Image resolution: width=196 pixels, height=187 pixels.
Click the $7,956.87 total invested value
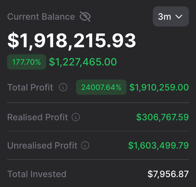pyautogui.click(x=168, y=174)
